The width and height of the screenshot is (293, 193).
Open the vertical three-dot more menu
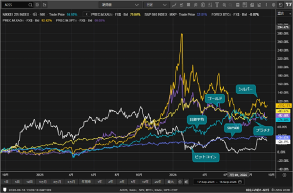coord(266,5)
